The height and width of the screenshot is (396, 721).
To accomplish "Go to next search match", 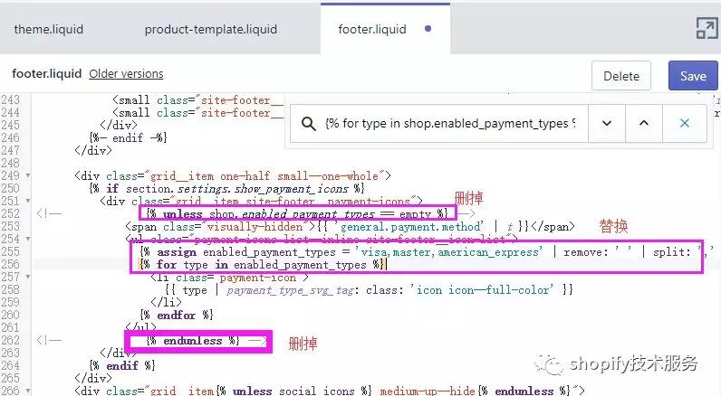I will point(607,123).
